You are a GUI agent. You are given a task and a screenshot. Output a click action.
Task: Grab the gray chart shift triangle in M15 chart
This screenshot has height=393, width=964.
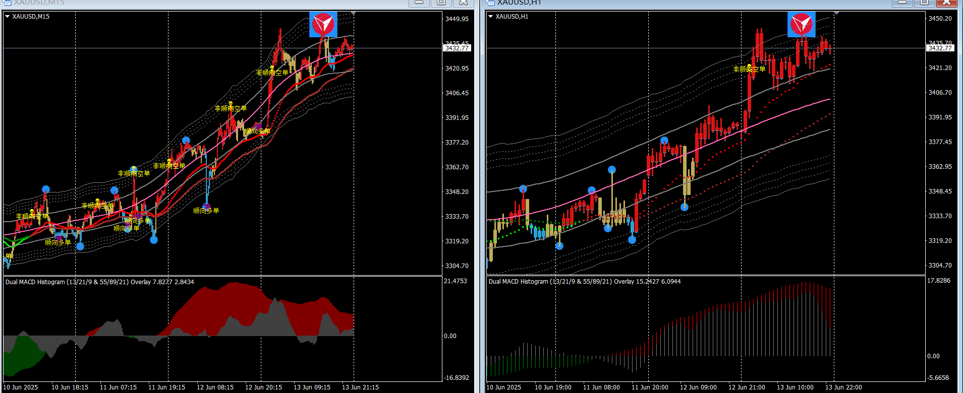pyautogui.click(x=354, y=13)
